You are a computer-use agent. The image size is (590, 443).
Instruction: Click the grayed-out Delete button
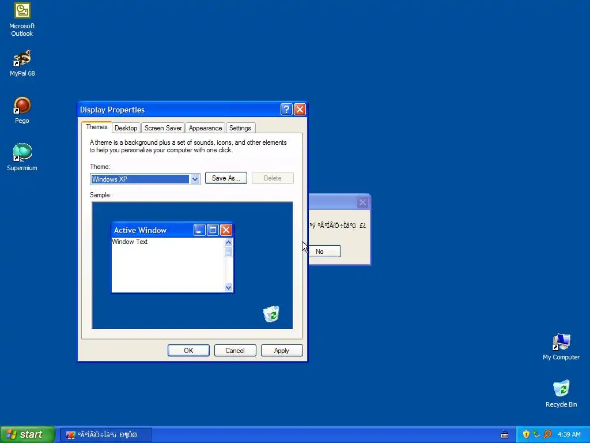pyautogui.click(x=273, y=178)
